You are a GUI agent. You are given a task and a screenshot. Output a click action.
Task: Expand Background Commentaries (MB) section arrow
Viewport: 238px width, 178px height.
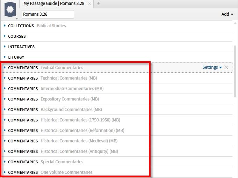[x=5, y=109]
